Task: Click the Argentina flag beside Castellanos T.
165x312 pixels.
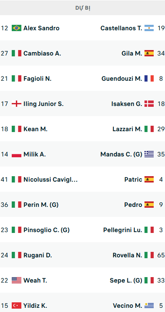Action: [x=149, y=28]
